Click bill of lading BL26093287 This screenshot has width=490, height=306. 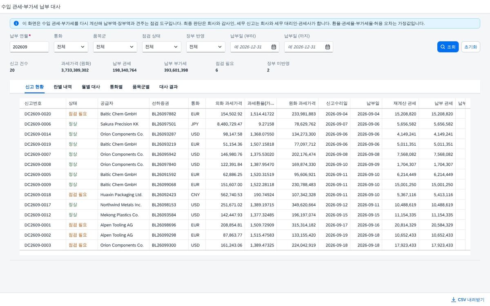point(164,134)
